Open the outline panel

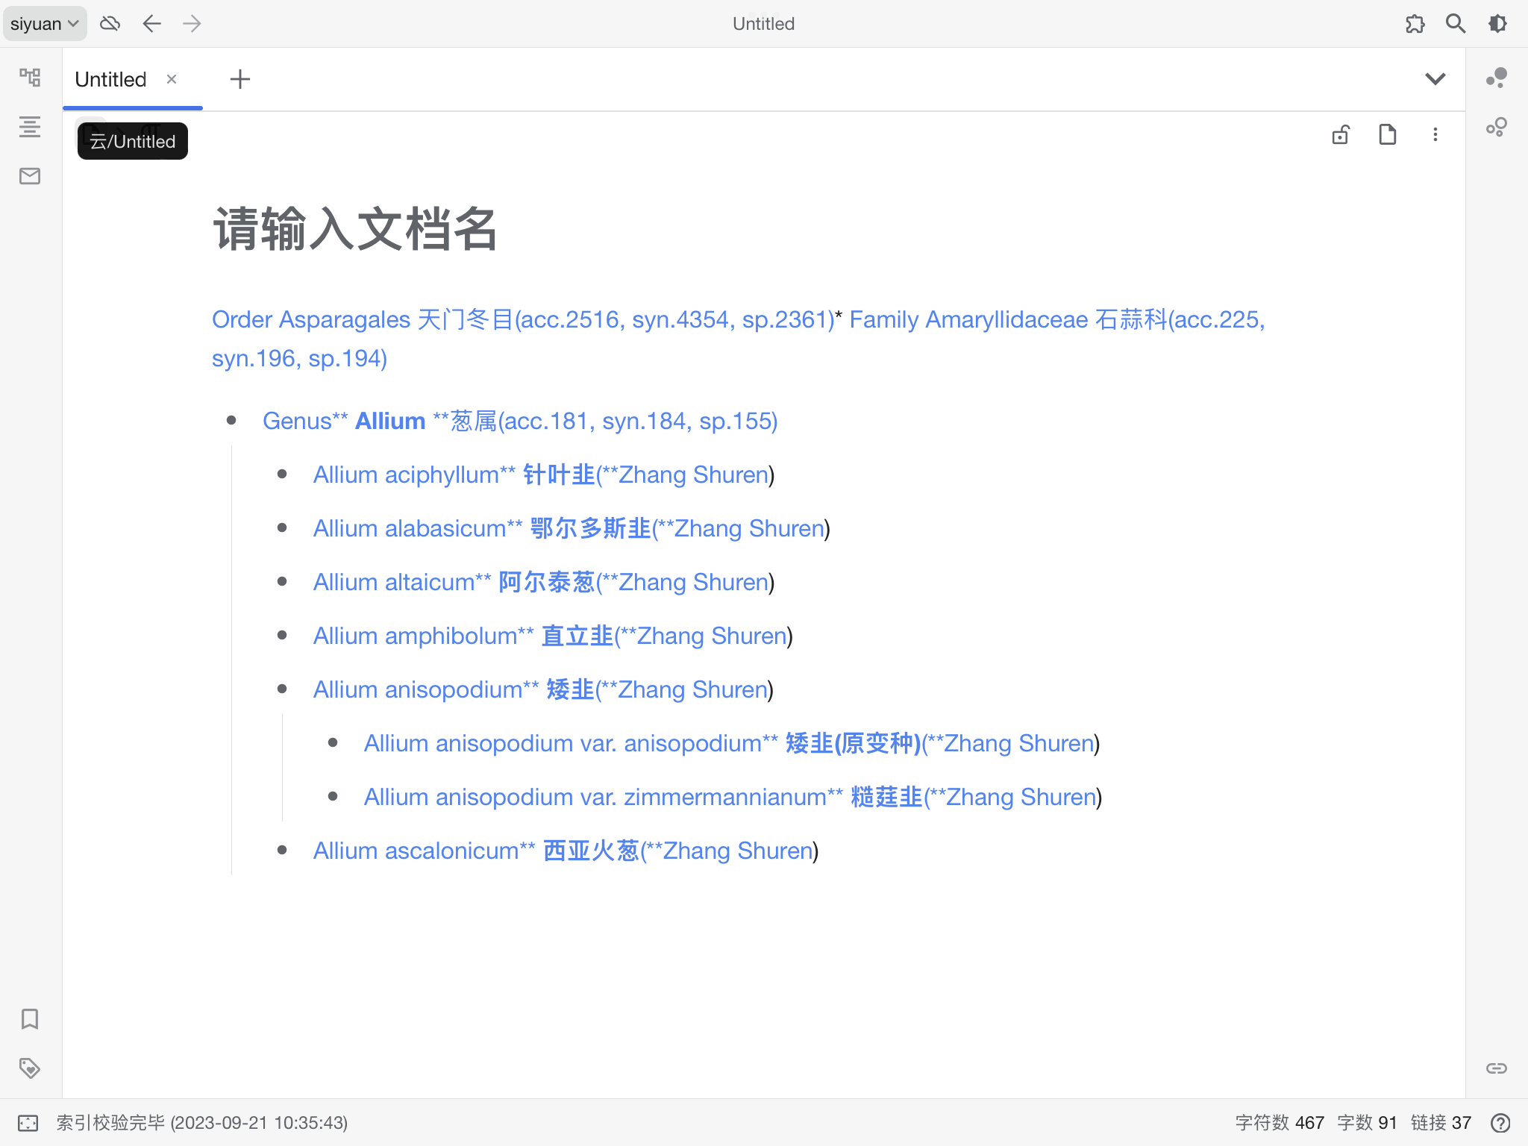coord(30,127)
